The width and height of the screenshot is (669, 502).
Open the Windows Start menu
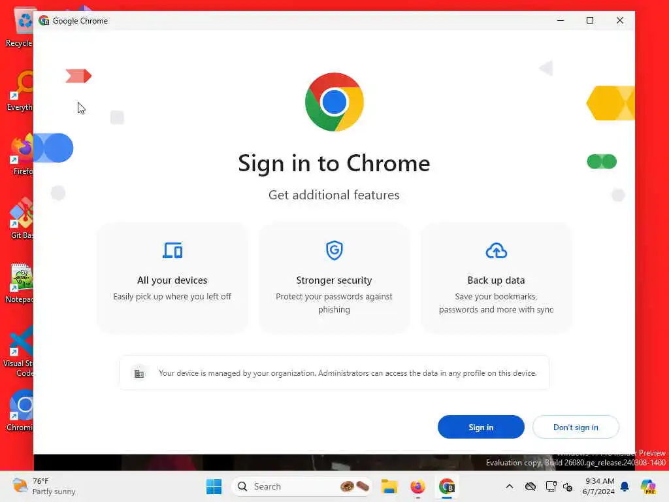[214, 486]
